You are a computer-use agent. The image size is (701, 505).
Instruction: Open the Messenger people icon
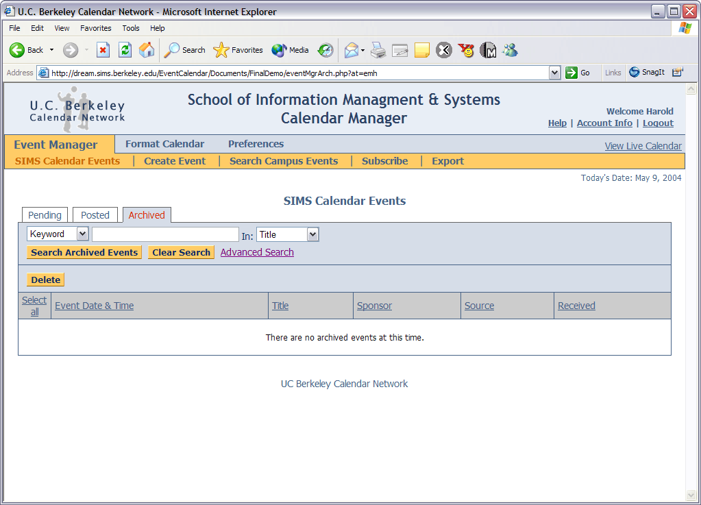(510, 50)
